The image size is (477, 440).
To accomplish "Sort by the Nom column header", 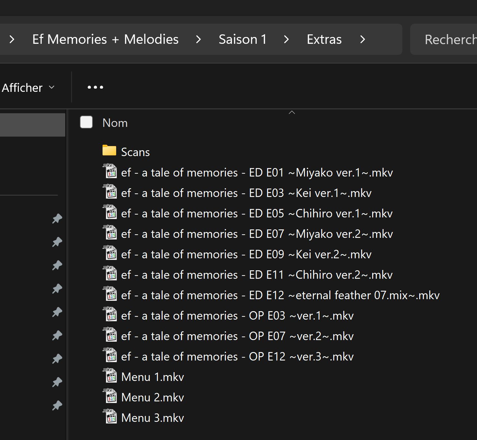I will 115,123.
